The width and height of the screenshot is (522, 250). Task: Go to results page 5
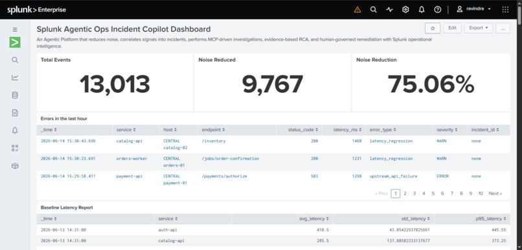tap(433, 194)
